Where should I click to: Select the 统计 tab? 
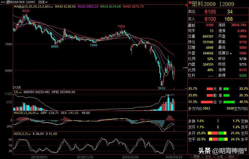coord(231,156)
